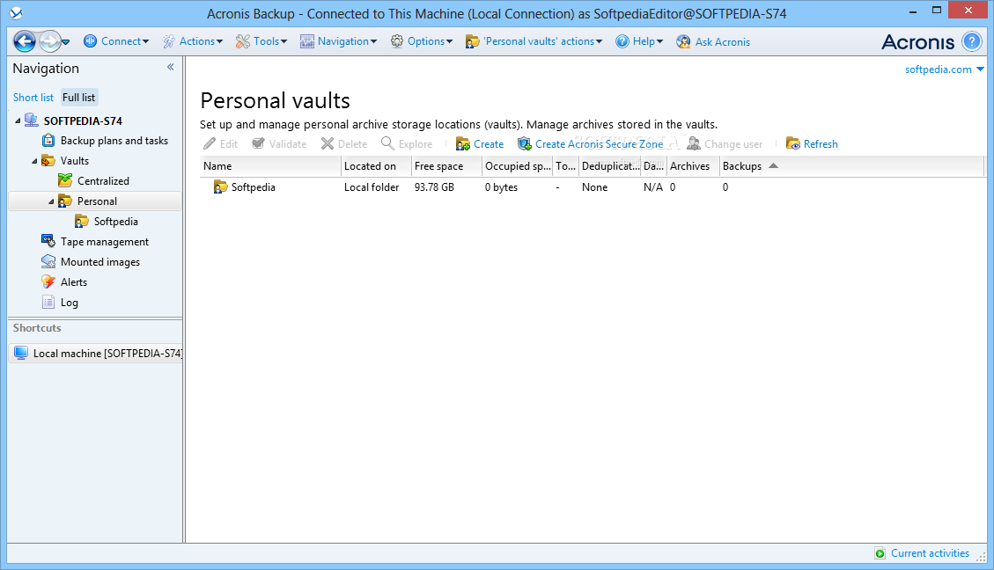The image size is (994, 570).
Task: Click the Alerts icon
Action: tap(48, 281)
